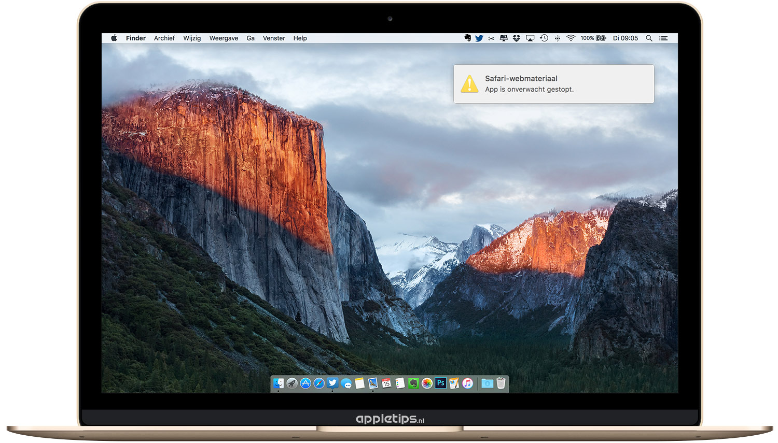Check Wi-Fi status in the menu bar

coord(571,38)
